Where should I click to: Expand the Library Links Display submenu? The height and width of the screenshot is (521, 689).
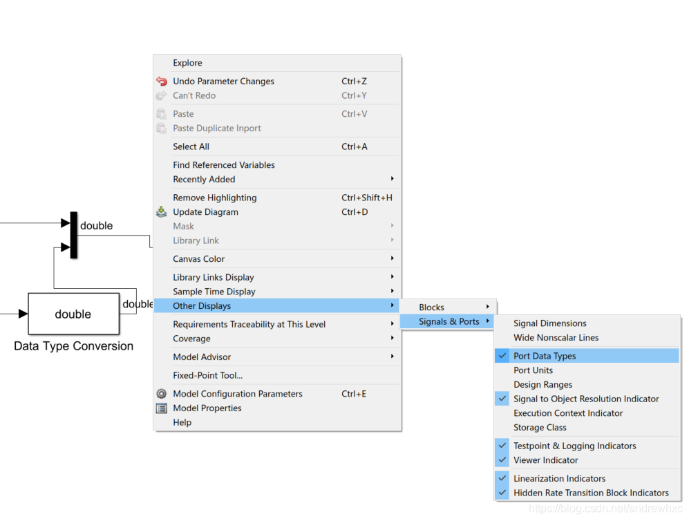(277, 278)
